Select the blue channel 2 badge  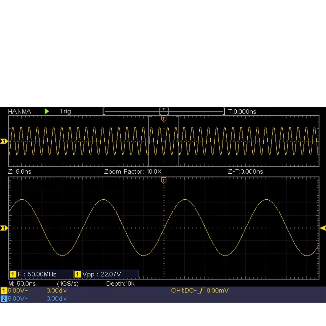pyautogui.click(x=4, y=299)
